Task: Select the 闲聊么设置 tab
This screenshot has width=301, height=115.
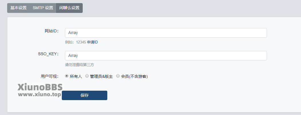Action: [x=69, y=8]
